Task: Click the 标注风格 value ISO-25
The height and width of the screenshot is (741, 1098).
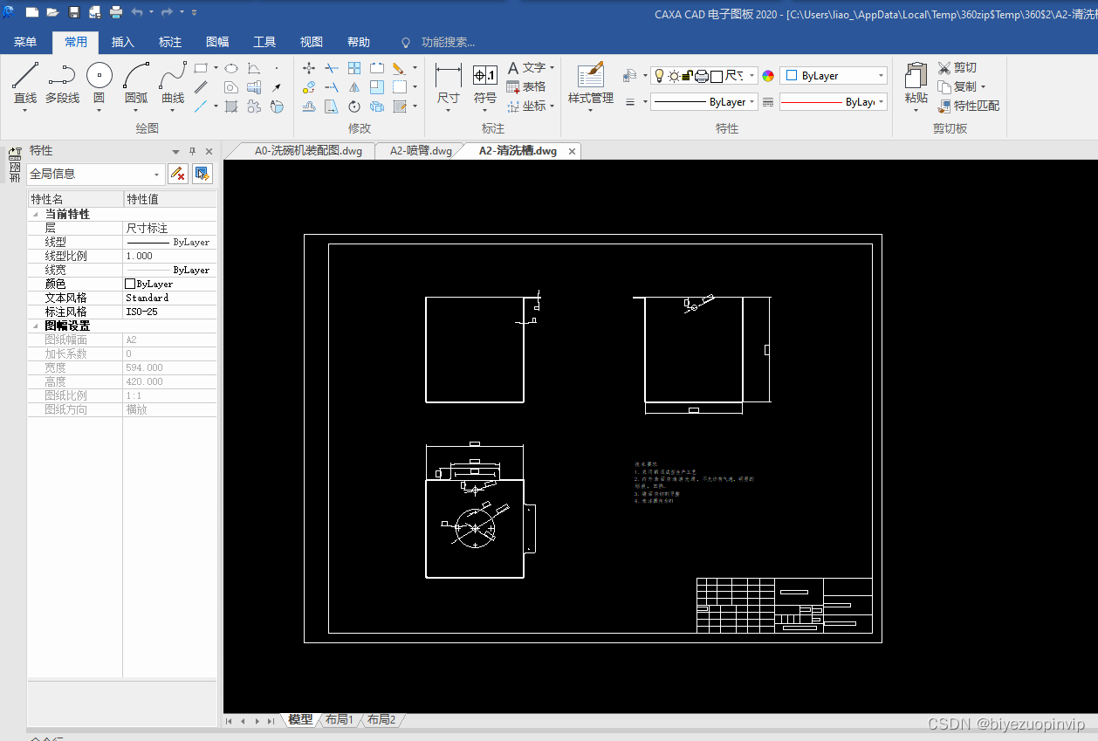Action: point(169,312)
